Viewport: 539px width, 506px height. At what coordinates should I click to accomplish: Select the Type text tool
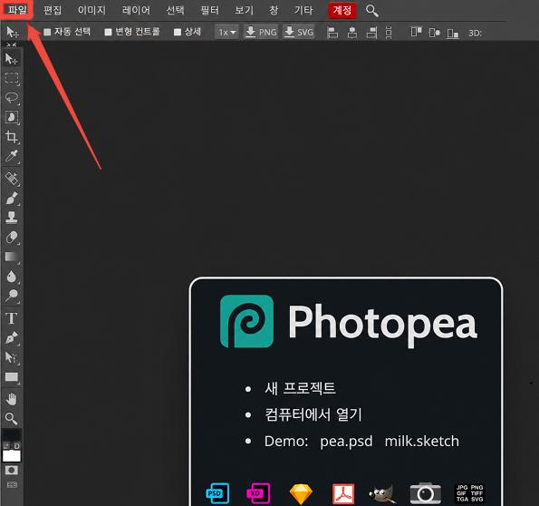tap(12, 318)
